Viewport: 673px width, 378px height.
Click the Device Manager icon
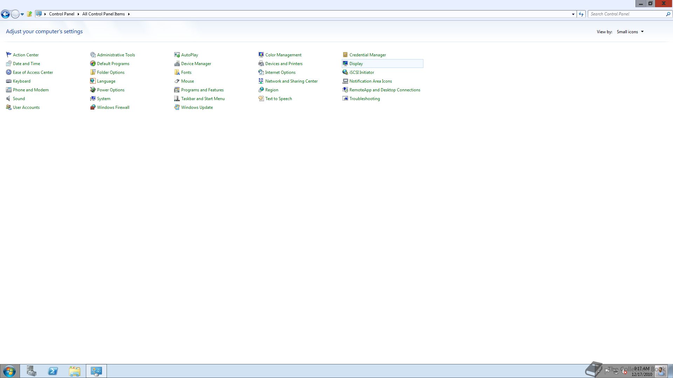coord(177,63)
